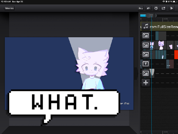Add a new track with plus
The height and width of the screenshot is (134, 178).
point(146,83)
